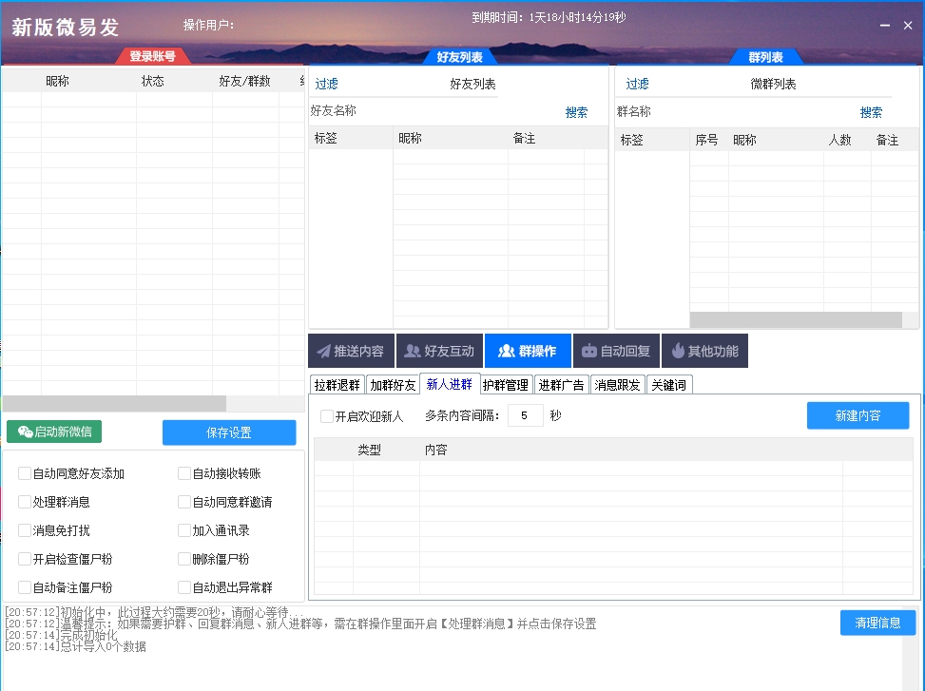This screenshot has width=925, height=691.
Task: Tick the 自动退出异常群 checkbox
Action: pos(184,587)
